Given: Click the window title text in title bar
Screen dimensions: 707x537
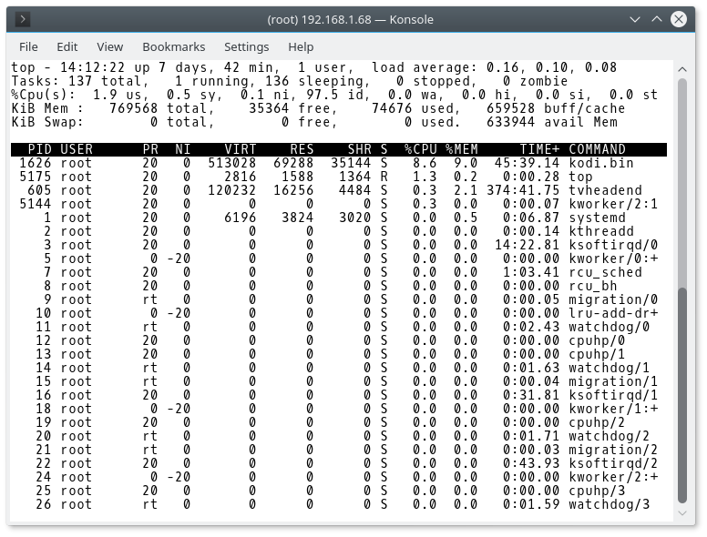Looking at the screenshot, I should point(350,19).
